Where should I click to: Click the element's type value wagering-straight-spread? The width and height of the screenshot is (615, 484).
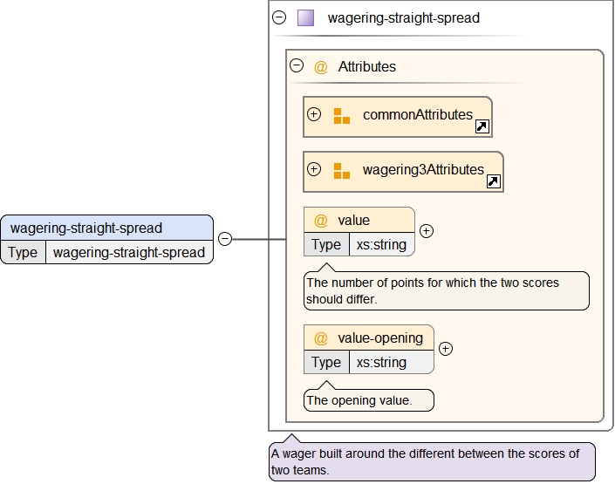[x=129, y=253]
